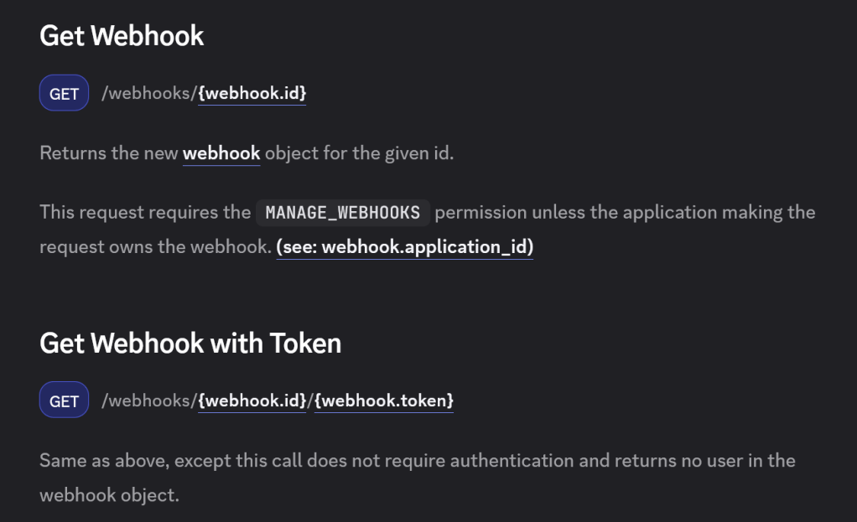Image resolution: width=857 pixels, height=522 pixels.
Task: Open {webhook.id} link in the token endpoint
Action: click(252, 401)
